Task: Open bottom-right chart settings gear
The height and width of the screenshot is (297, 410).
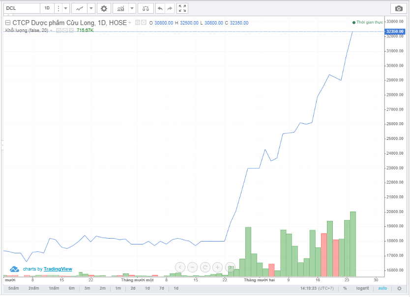Action: click(x=399, y=288)
